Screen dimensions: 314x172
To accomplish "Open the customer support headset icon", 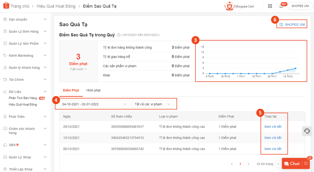I will (307, 131).
